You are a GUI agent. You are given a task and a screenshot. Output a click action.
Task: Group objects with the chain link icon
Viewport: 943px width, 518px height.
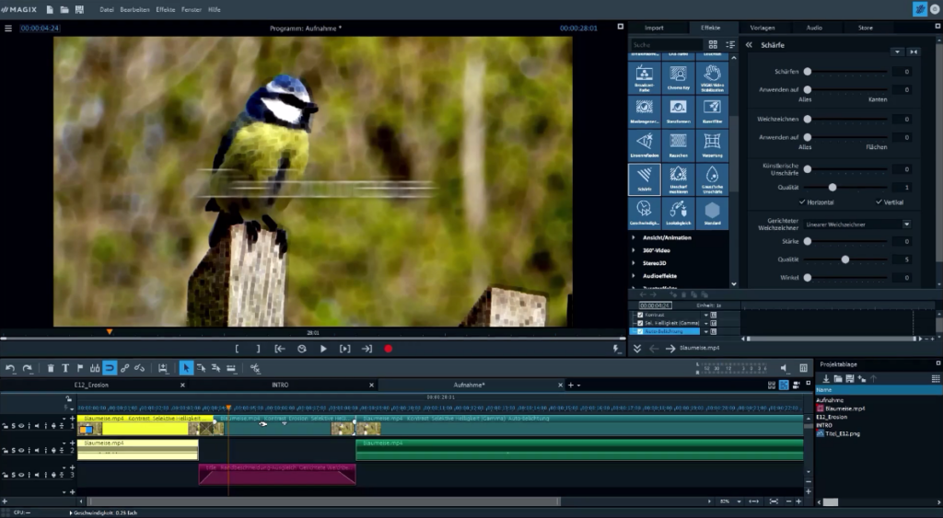[124, 368]
